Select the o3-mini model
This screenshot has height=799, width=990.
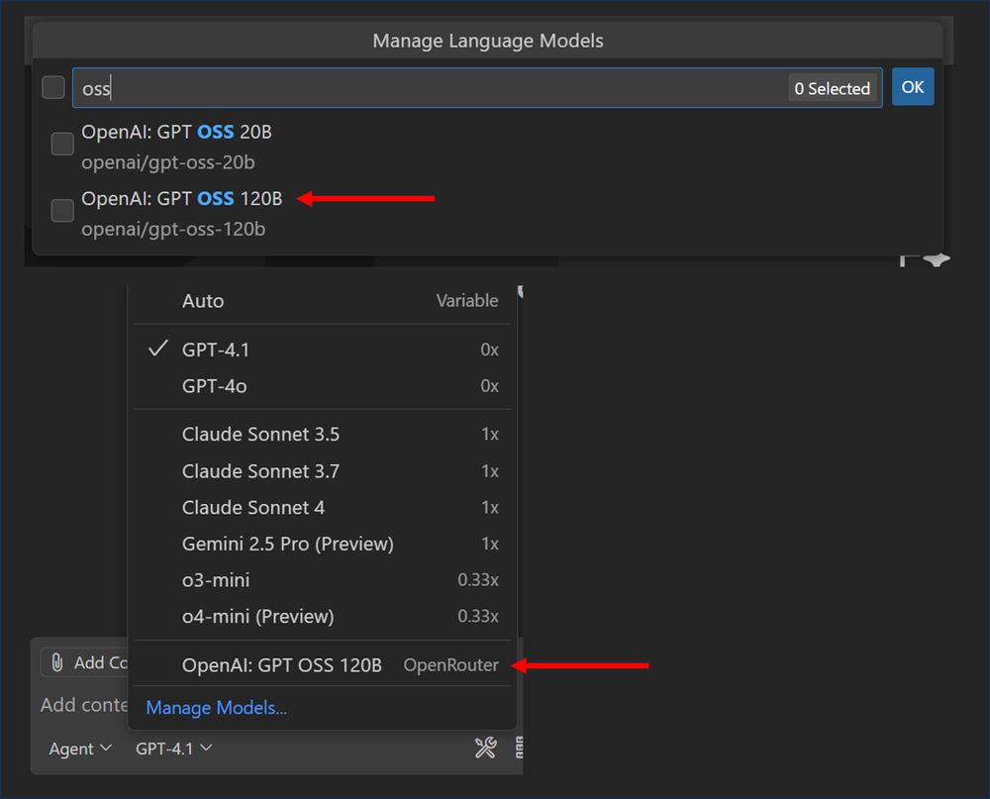click(x=322, y=580)
